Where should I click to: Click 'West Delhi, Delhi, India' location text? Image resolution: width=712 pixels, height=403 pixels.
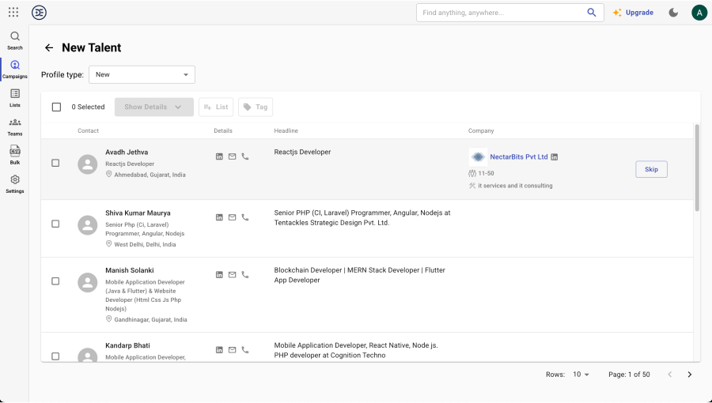[x=145, y=244]
